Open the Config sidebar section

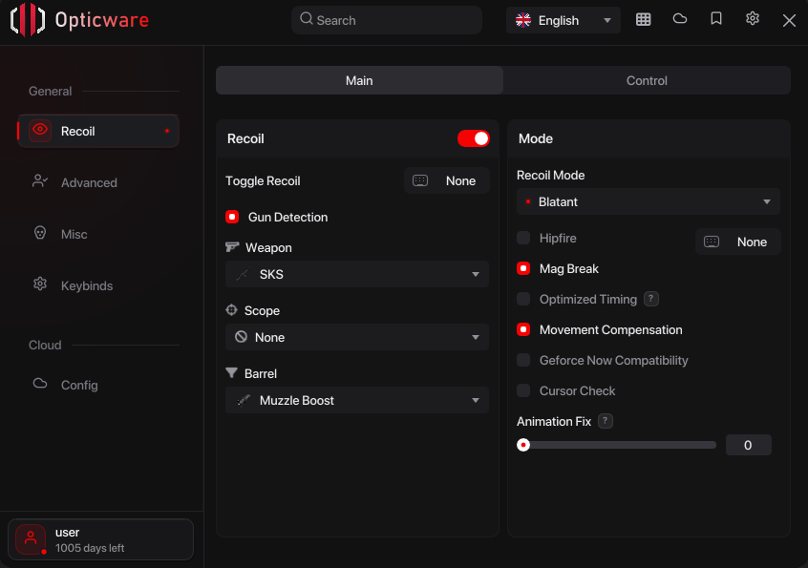(98, 385)
